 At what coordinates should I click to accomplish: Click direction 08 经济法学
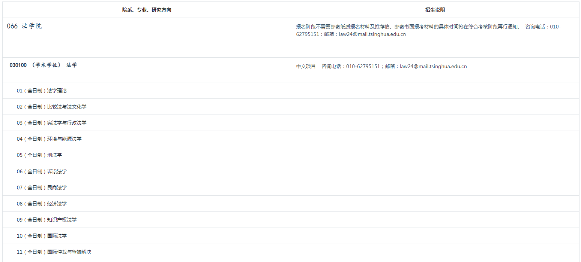tap(42, 204)
